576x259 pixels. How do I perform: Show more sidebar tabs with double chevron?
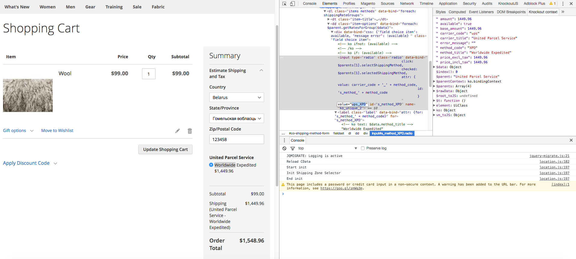[x=563, y=12]
